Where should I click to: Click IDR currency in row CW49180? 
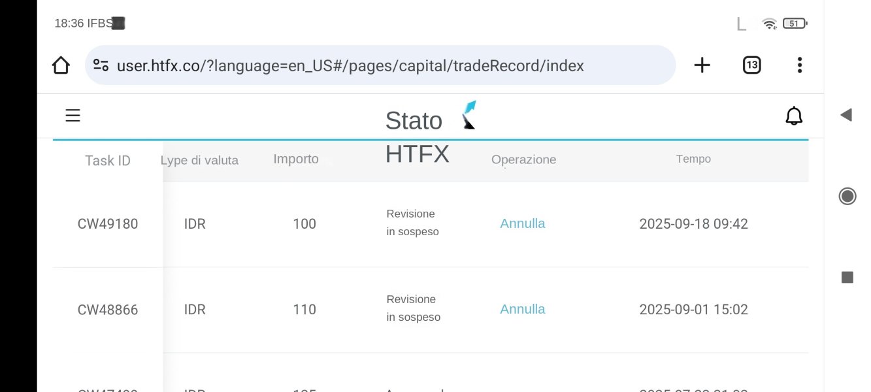195,224
